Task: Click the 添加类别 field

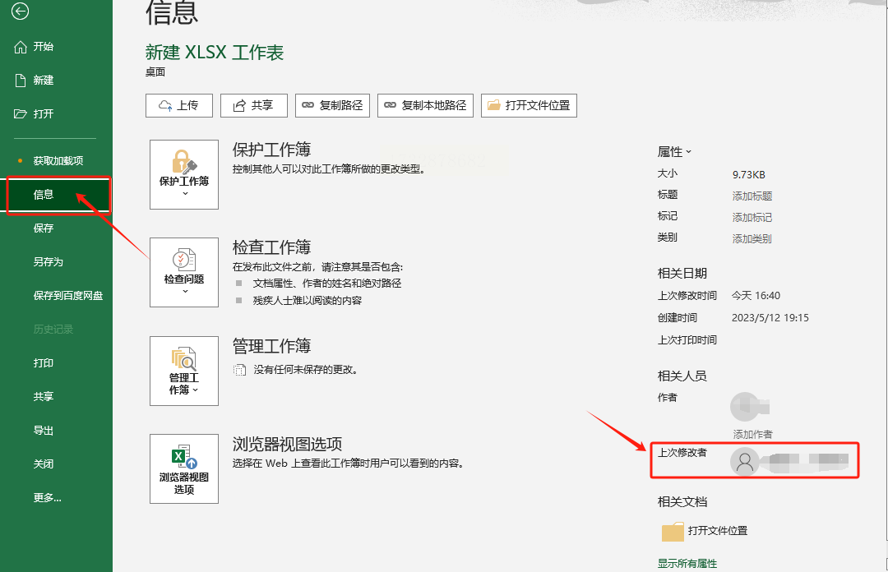Action: (752, 239)
